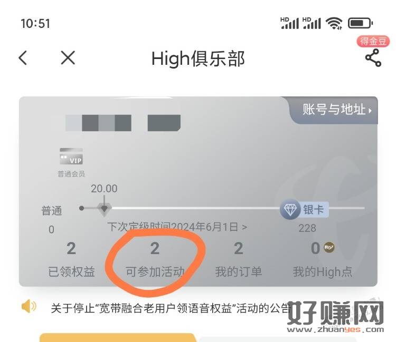Tap the back arrow icon
Screen dimensions: 396x342
23,58
